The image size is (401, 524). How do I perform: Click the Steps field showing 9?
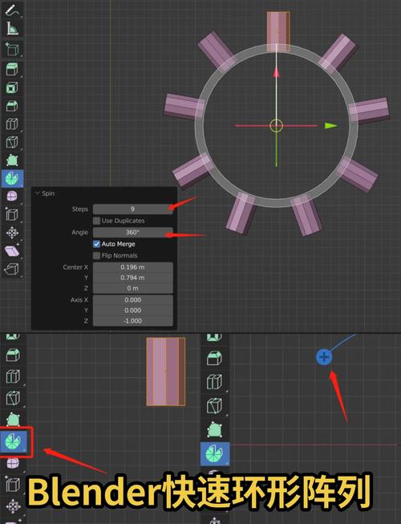133,209
